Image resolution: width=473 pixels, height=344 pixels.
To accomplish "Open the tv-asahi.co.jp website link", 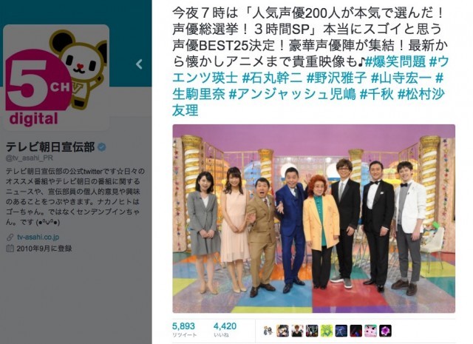I will pyautogui.click(x=38, y=237).
